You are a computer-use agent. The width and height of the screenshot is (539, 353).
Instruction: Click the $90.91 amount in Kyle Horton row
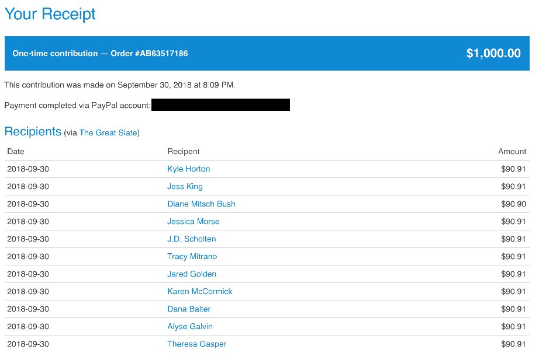pos(513,169)
